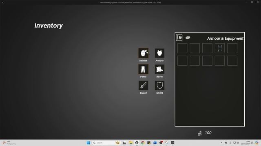
Task: Open Sticky Notes from the taskbar
Action: pos(149,143)
